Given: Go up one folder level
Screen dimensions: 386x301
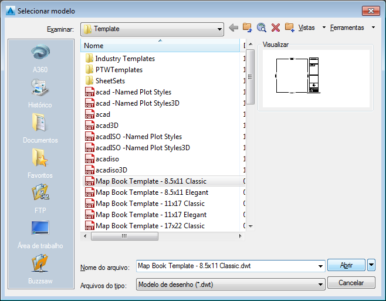Looking at the screenshot, I should (248, 28).
